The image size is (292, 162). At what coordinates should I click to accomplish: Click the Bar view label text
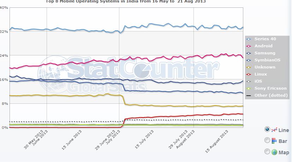pyautogui.click(x=283, y=141)
